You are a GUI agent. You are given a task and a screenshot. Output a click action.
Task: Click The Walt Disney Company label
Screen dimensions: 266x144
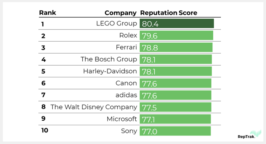94,107
